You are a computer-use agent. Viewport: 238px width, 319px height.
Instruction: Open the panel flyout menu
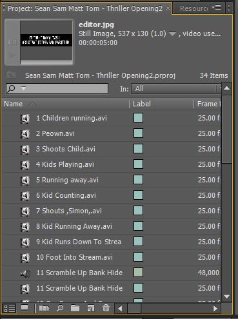(216, 8)
